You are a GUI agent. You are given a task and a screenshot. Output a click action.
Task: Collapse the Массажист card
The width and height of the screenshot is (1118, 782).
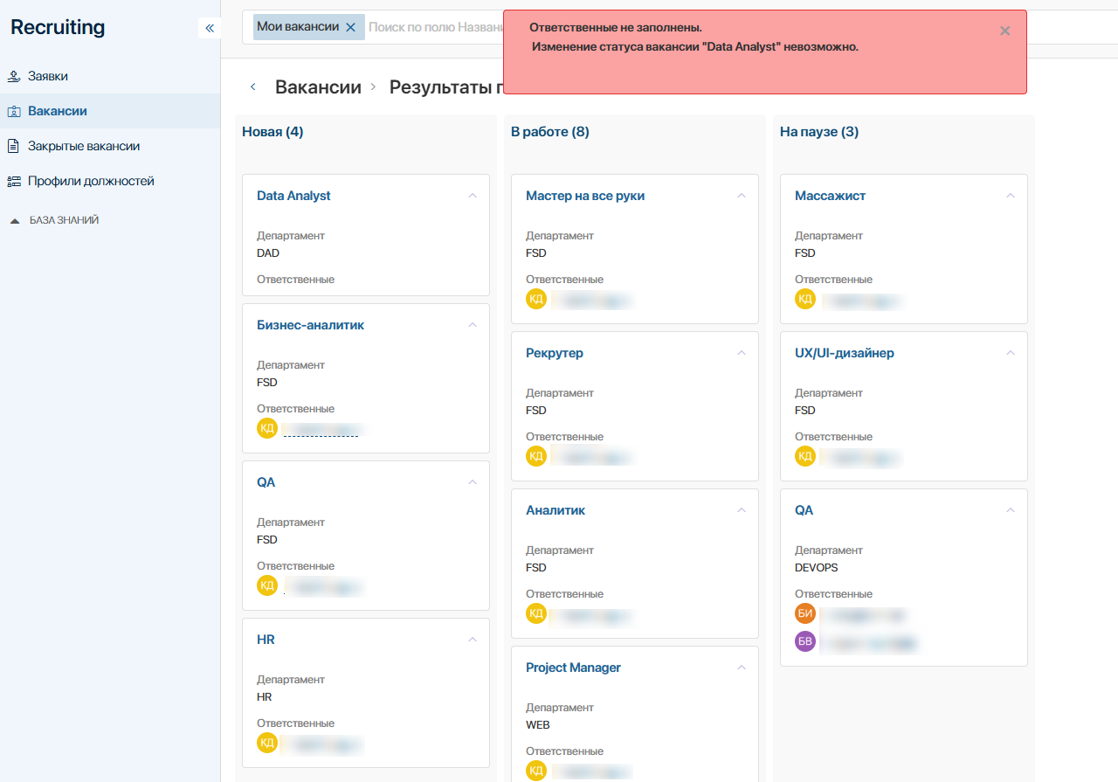(x=1011, y=196)
